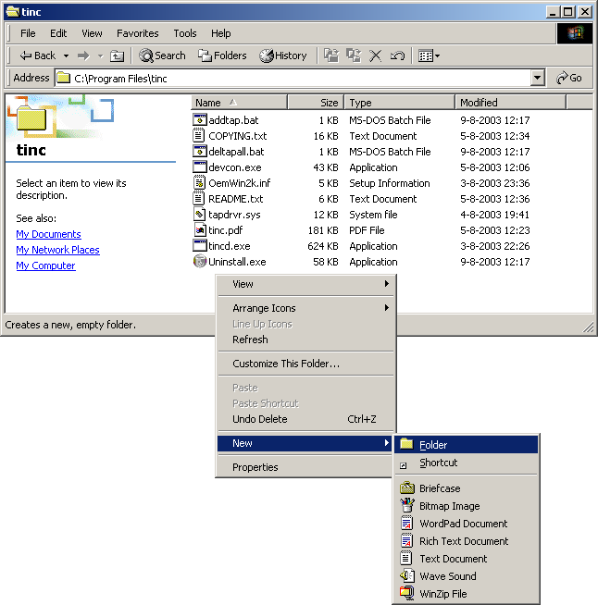
Task: Open the Help menu
Action: point(221,33)
